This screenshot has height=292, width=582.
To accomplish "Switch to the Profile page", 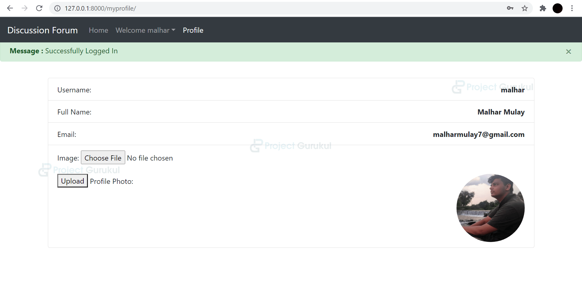I will [193, 30].
